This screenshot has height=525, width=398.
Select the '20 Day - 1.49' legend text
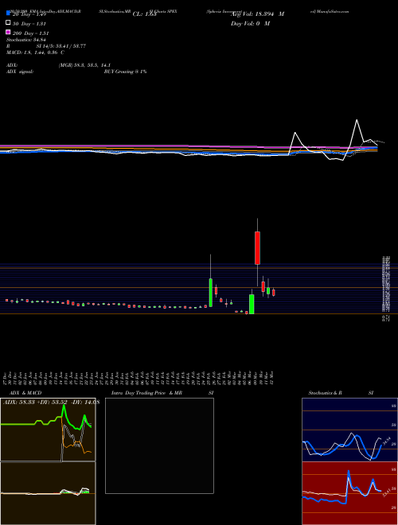29,14
